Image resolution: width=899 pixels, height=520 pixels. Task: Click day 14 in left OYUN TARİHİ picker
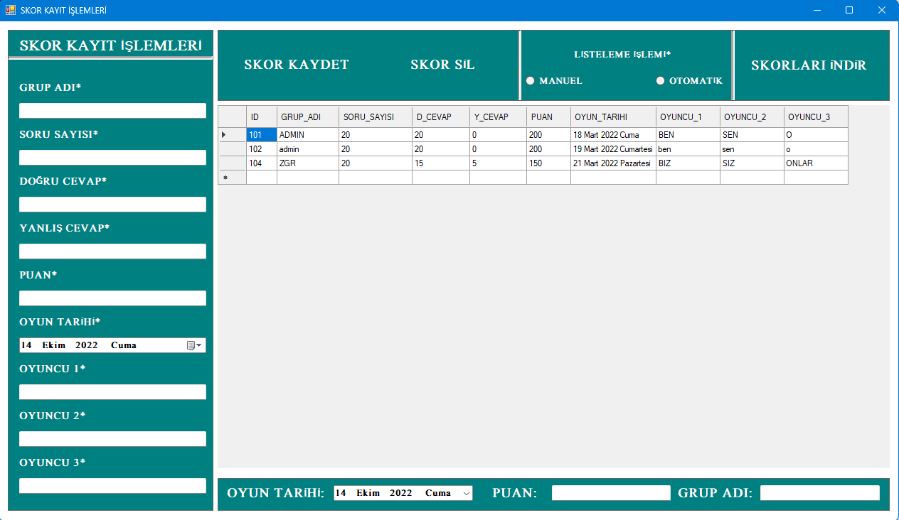point(26,345)
